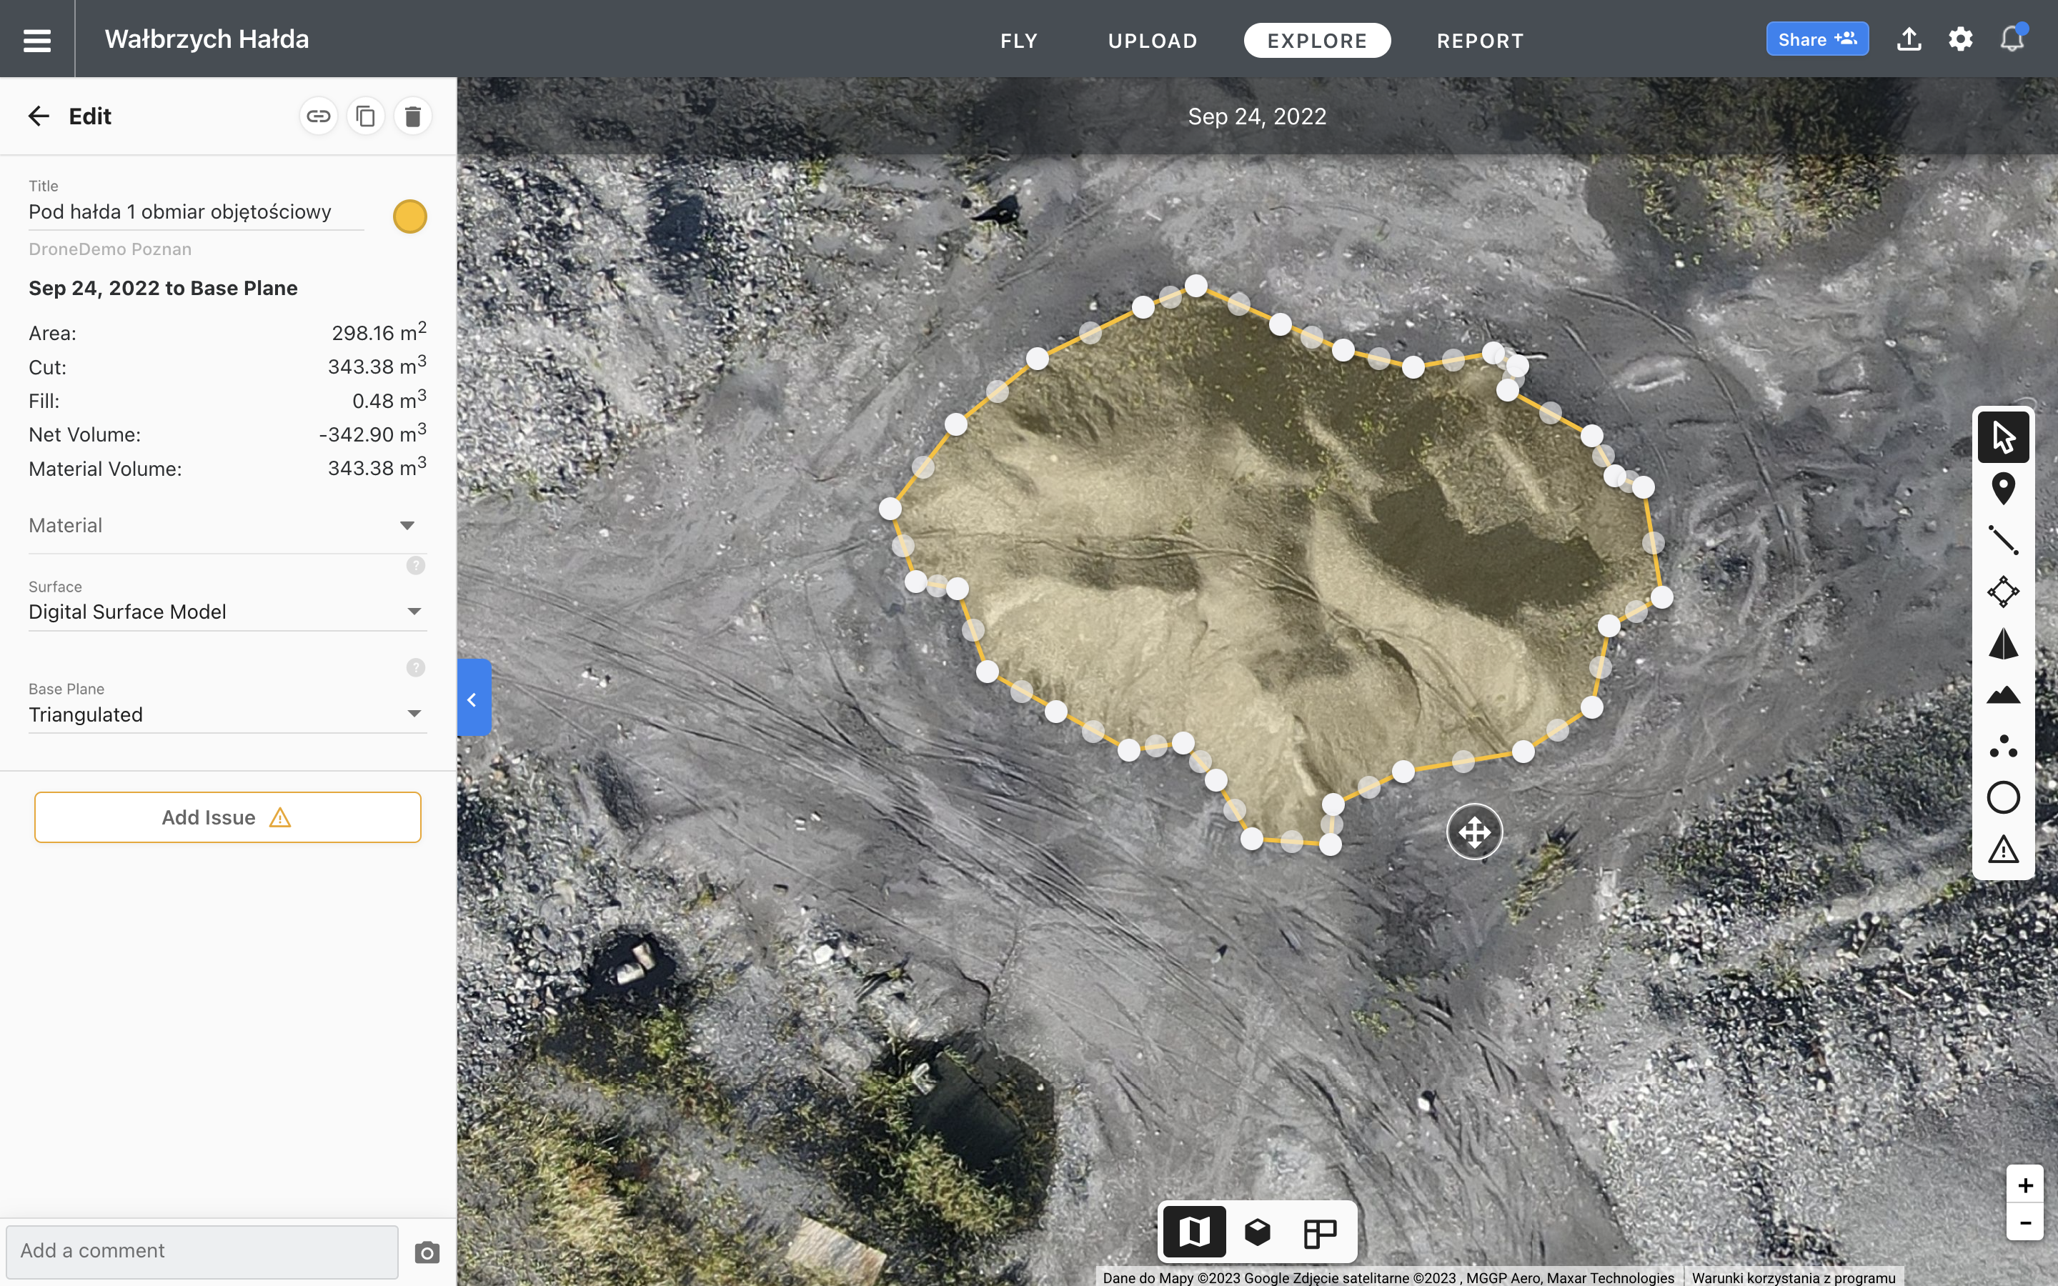Select the pointer cursor tool

point(2003,437)
